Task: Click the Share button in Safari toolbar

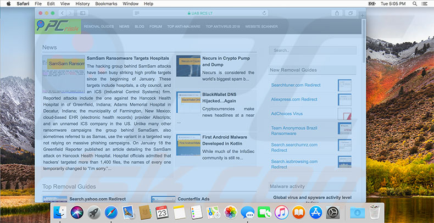Action: (x=337, y=13)
